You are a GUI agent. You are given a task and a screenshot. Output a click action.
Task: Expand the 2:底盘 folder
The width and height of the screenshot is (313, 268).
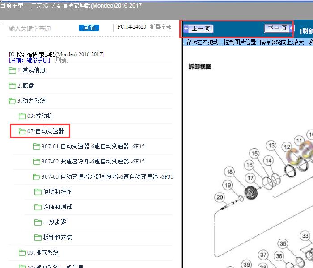25,86
